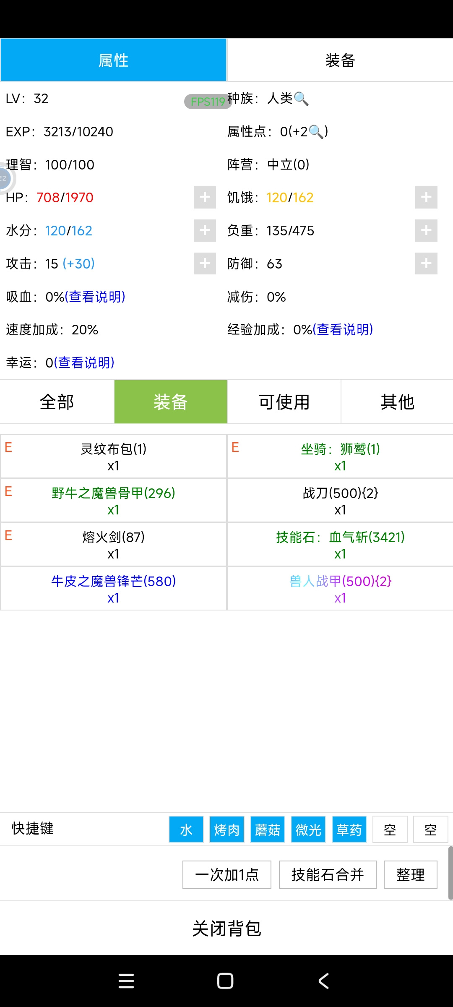Tap the magnifier icon in 属性点 row
The width and height of the screenshot is (453, 1007).
tap(316, 132)
